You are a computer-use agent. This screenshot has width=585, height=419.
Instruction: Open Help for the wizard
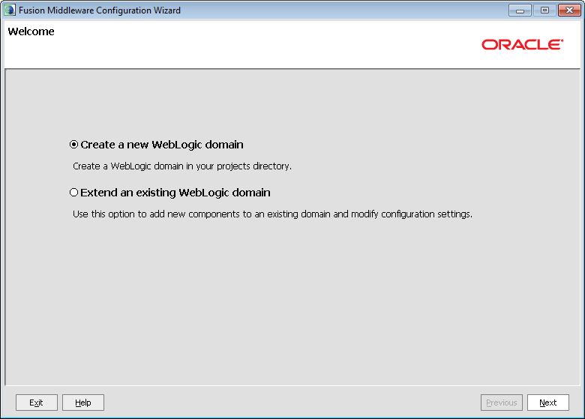(x=82, y=403)
